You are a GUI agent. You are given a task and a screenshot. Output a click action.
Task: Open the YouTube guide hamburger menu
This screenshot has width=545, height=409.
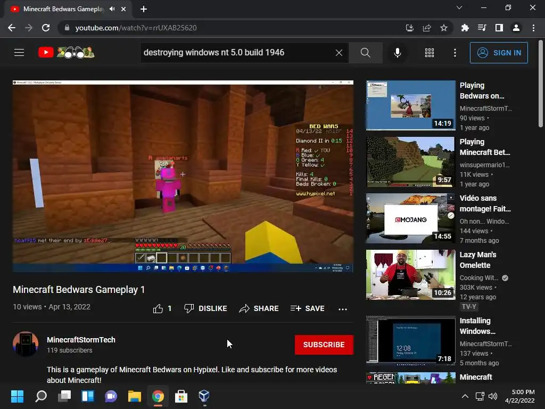tap(19, 53)
